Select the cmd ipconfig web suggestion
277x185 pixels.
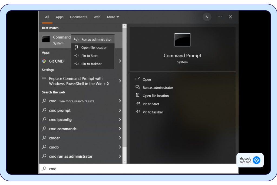80,119
